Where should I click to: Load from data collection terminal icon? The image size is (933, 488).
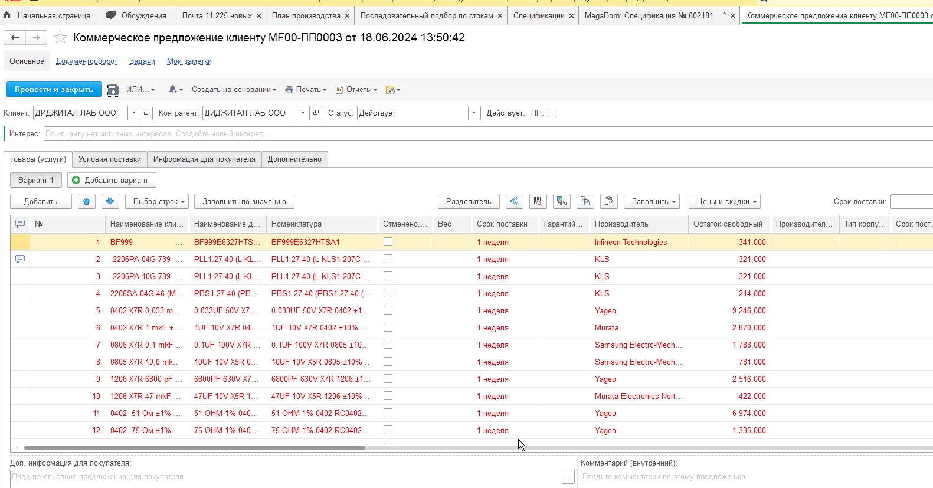coord(562,201)
